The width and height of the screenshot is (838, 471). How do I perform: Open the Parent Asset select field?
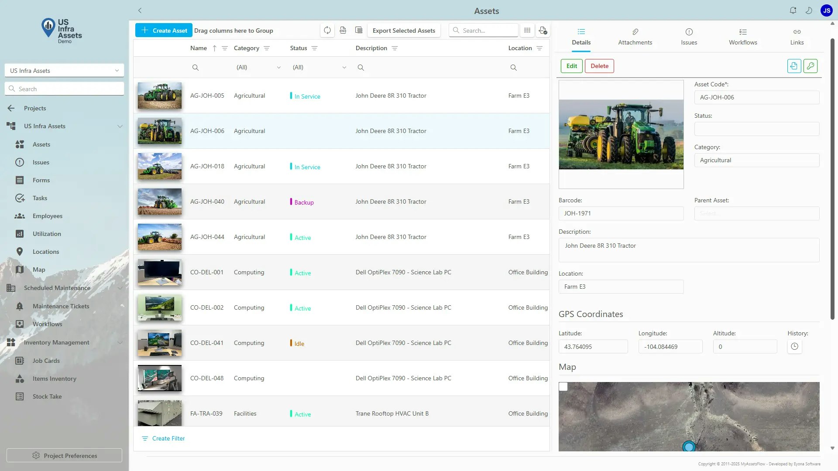(756, 213)
